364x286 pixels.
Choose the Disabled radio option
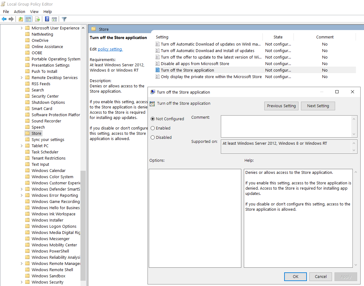click(153, 138)
